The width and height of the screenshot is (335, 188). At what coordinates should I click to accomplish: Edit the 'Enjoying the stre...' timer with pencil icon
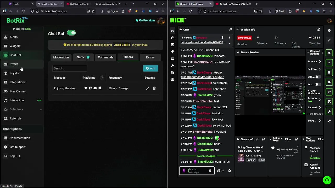(x=148, y=88)
